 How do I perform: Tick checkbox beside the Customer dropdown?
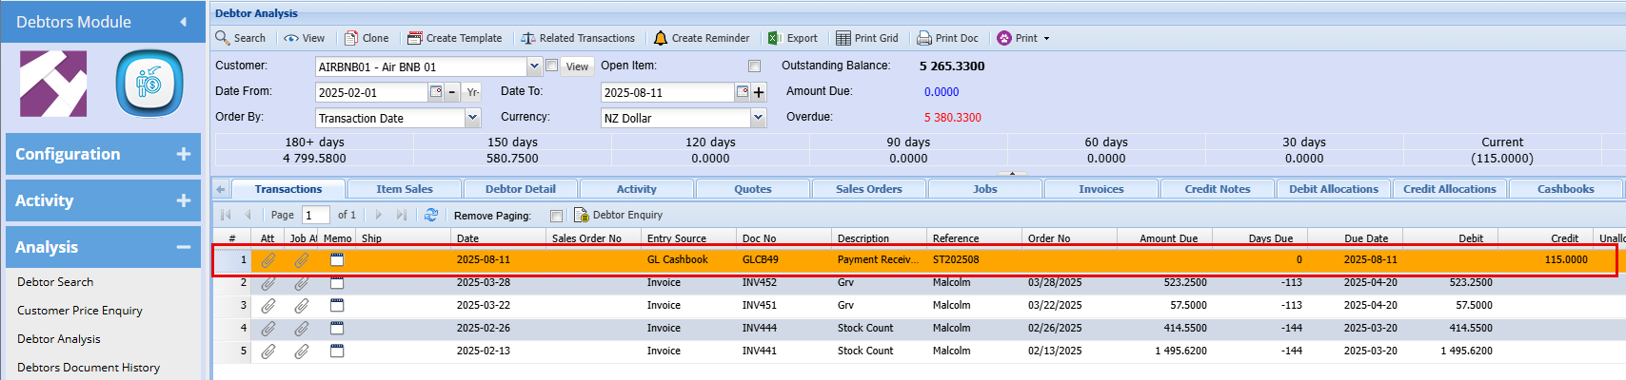pyautogui.click(x=551, y=66)
